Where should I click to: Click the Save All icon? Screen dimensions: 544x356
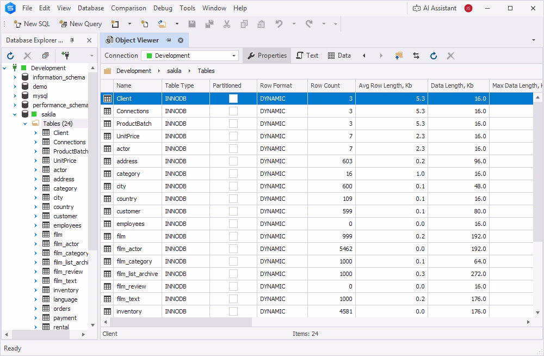209,23
